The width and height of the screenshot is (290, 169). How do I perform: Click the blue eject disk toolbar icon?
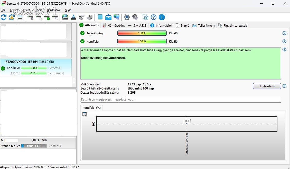[73, 17]
